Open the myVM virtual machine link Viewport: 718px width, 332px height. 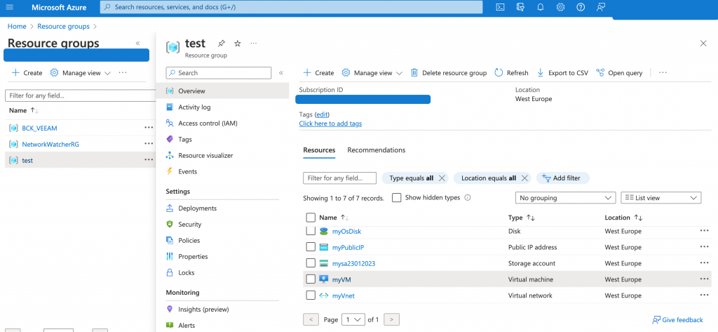point(341,279)
